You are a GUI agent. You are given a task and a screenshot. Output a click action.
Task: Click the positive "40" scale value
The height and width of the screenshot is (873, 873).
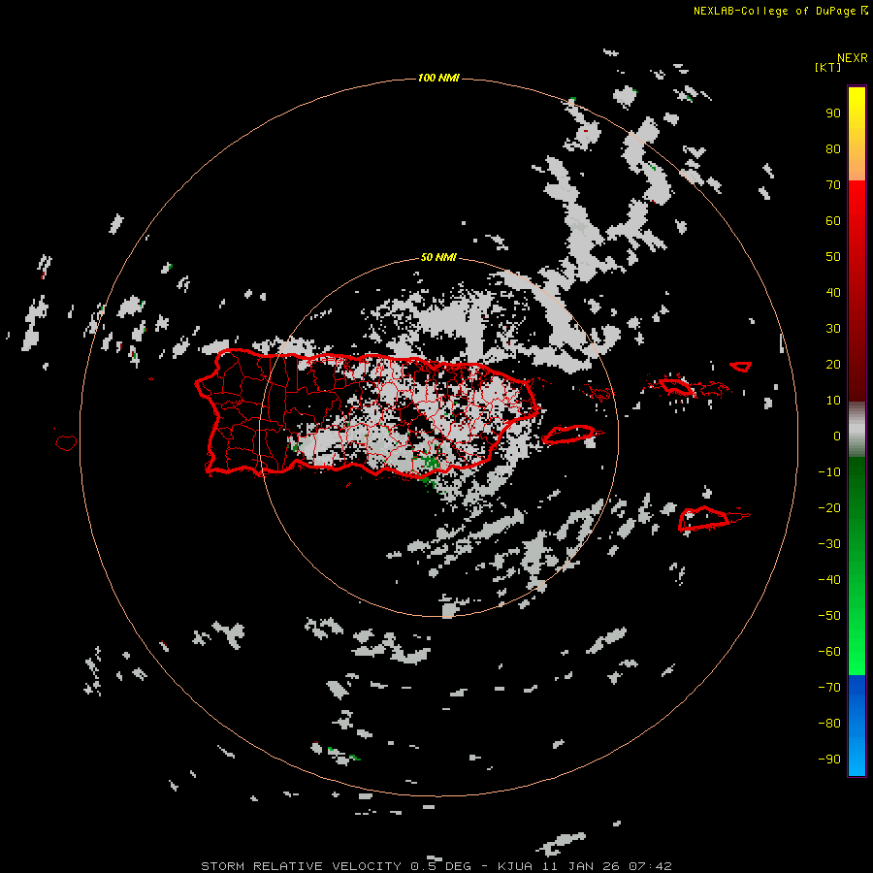[833, 292]
